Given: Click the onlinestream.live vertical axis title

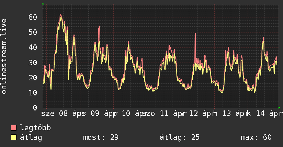Looking at the screenshot, I should (4, 56).
